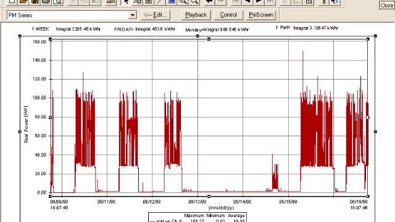This screenshot has height=222, width=395.
Task: Click the Minimum column header in legend
Action: coord(215,216)
